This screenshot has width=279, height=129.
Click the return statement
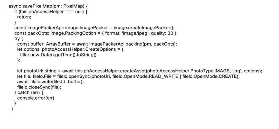click(x=24, y=17)
